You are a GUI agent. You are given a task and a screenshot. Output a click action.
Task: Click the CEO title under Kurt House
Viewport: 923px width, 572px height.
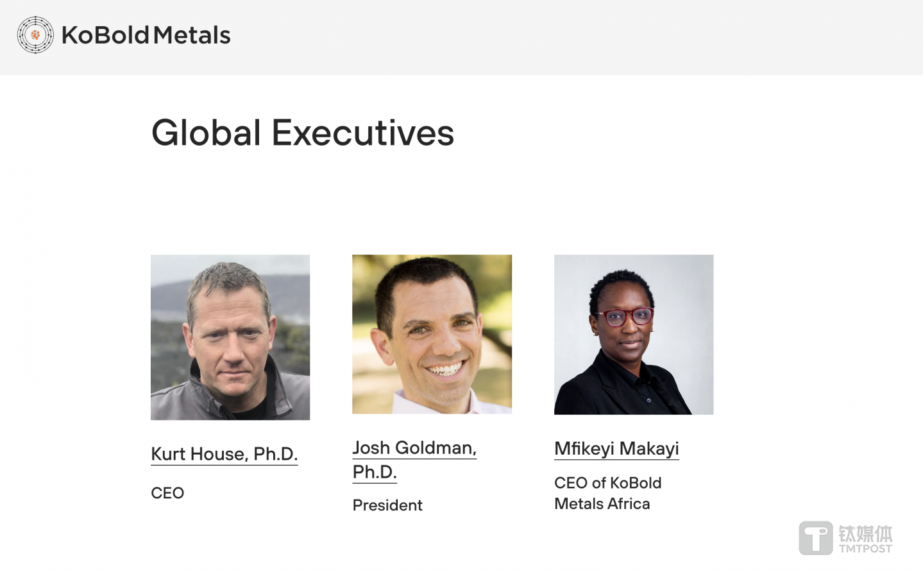pyautogui.click(x=167, y=493)
